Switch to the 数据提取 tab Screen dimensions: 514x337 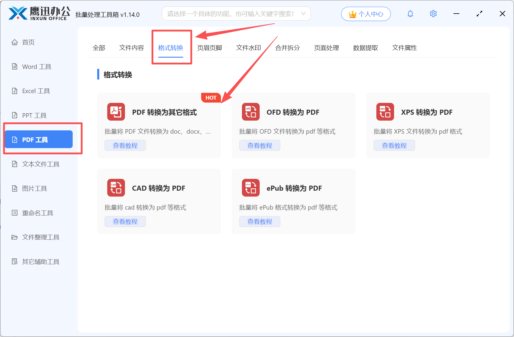(x=365, y=48)
